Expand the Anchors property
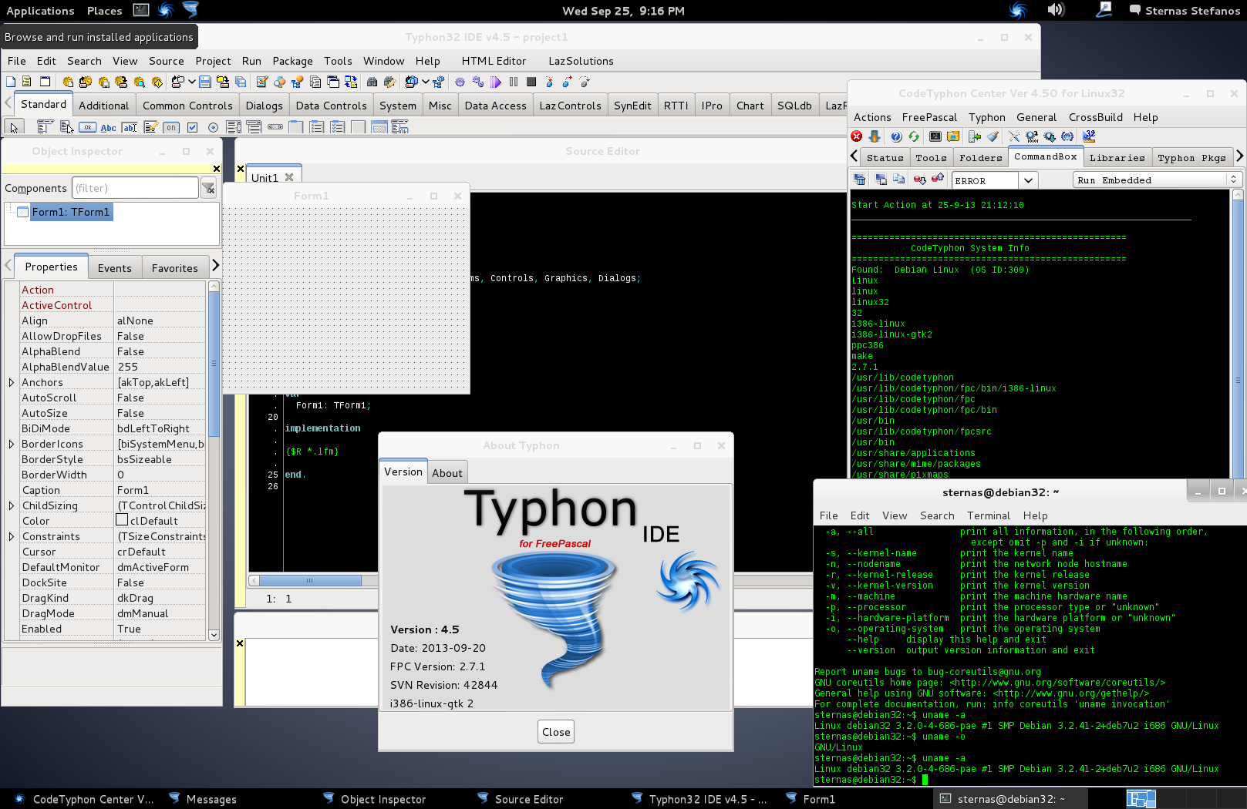 pyautogui.click(x=12, y=382)
